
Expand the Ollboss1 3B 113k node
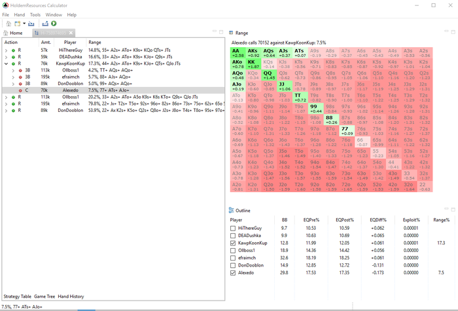tap(13, 71)
